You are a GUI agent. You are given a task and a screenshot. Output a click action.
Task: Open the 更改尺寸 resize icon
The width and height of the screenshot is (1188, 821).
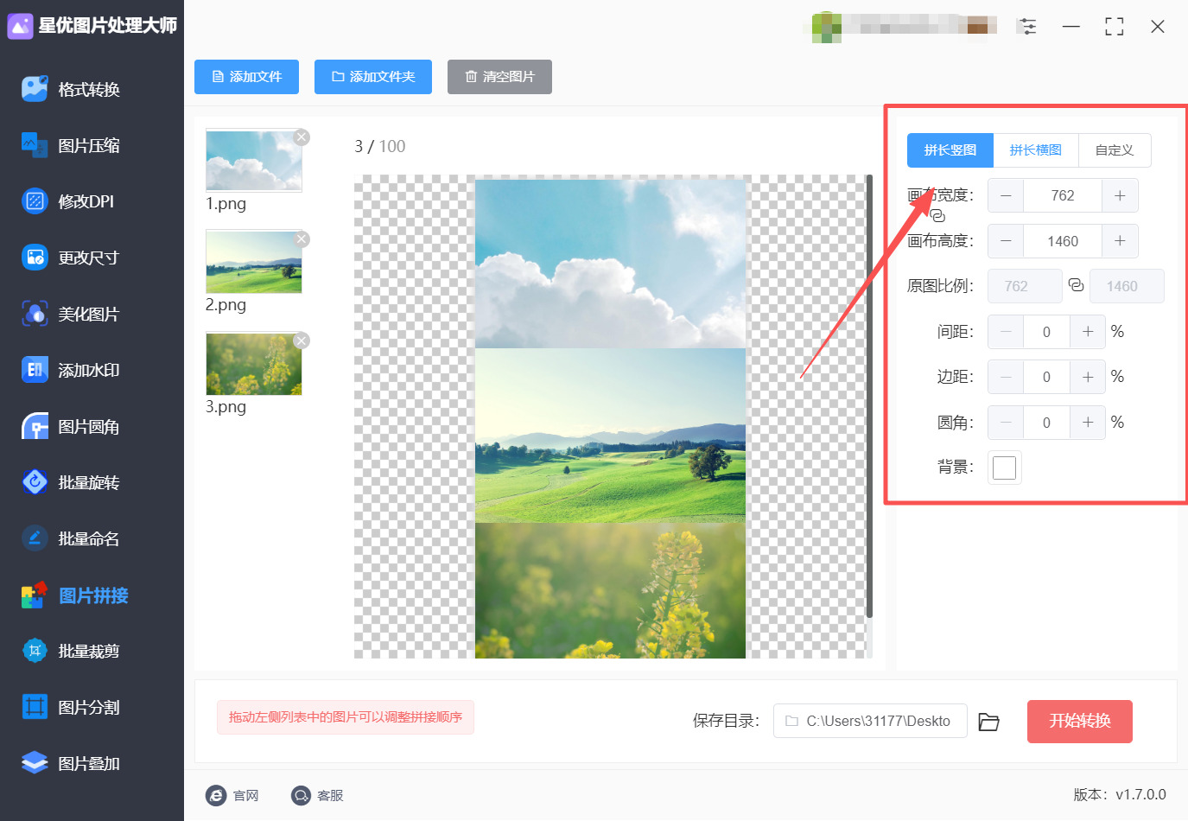(x=35, y=258)
